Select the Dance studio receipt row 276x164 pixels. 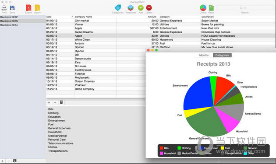pos(96,59)
